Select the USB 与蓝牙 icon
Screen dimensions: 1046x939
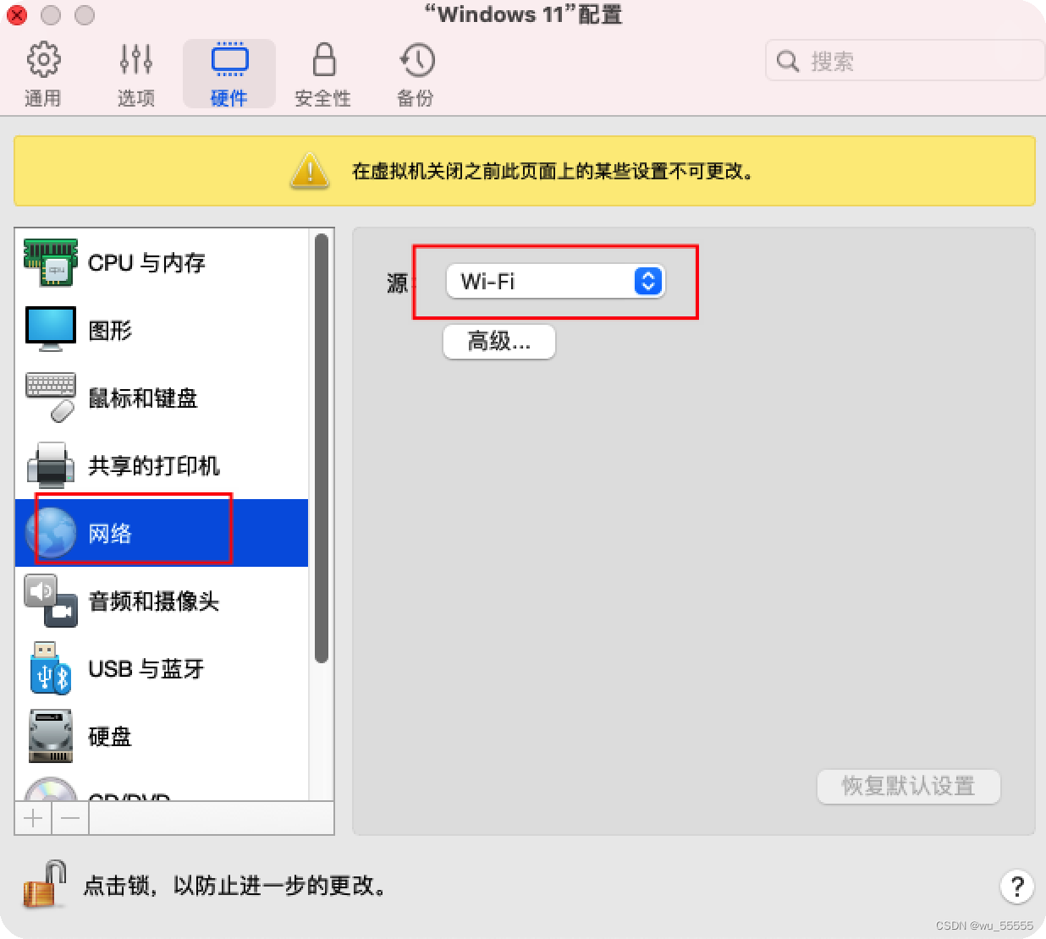coord(51,668)
